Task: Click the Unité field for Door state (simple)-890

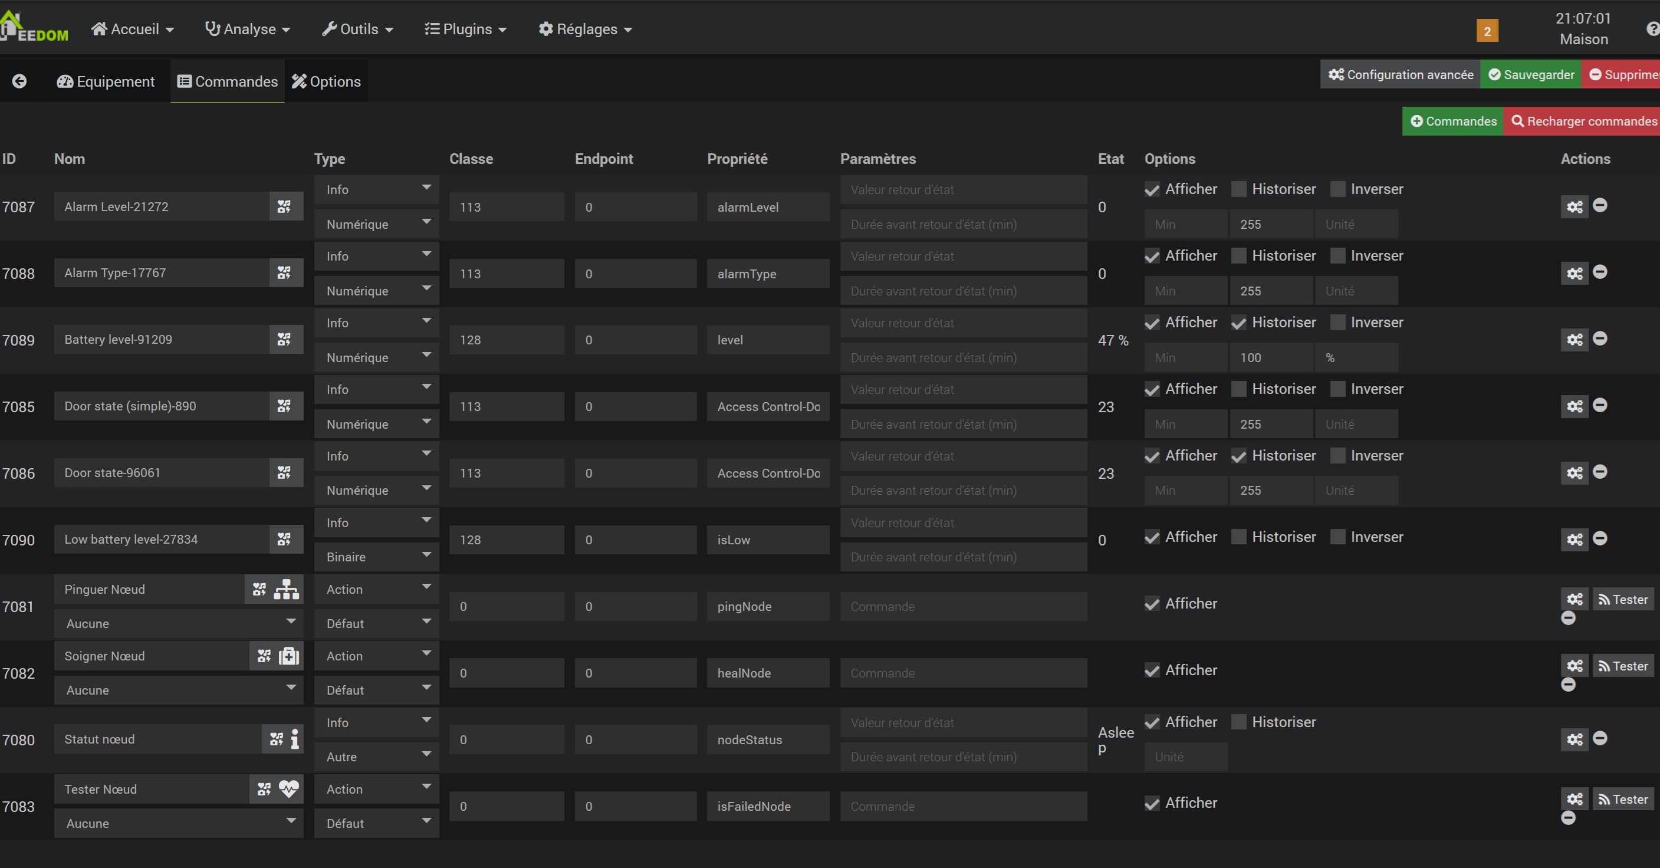Action: [x=1355, y=424]
